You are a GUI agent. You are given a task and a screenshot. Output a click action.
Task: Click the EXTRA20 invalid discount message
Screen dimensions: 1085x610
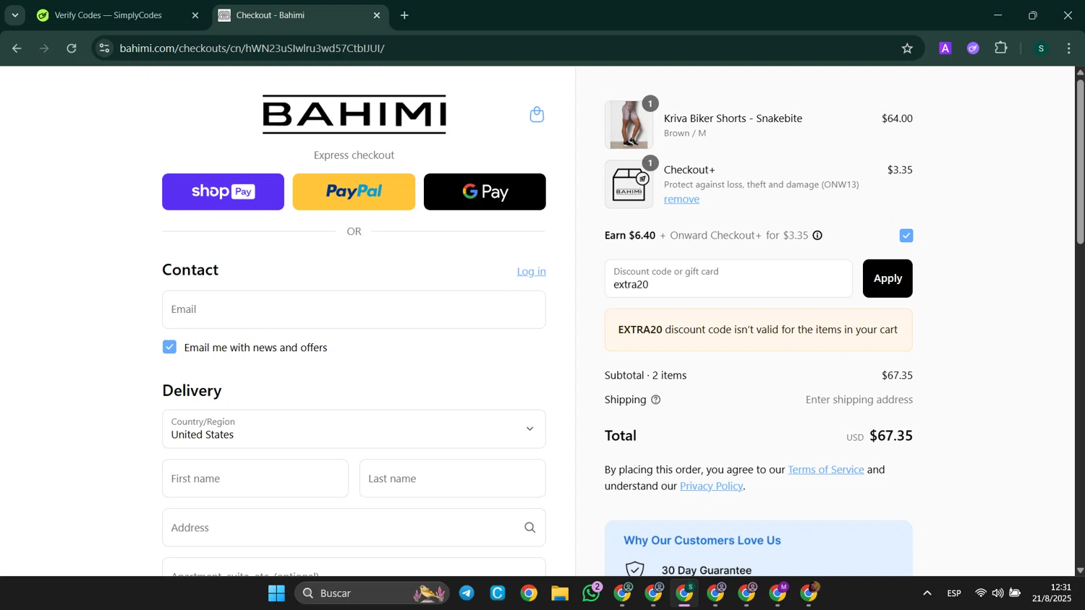pos(758,330)
